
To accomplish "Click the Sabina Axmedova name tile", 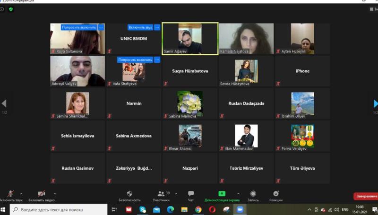I will (134, 136).
